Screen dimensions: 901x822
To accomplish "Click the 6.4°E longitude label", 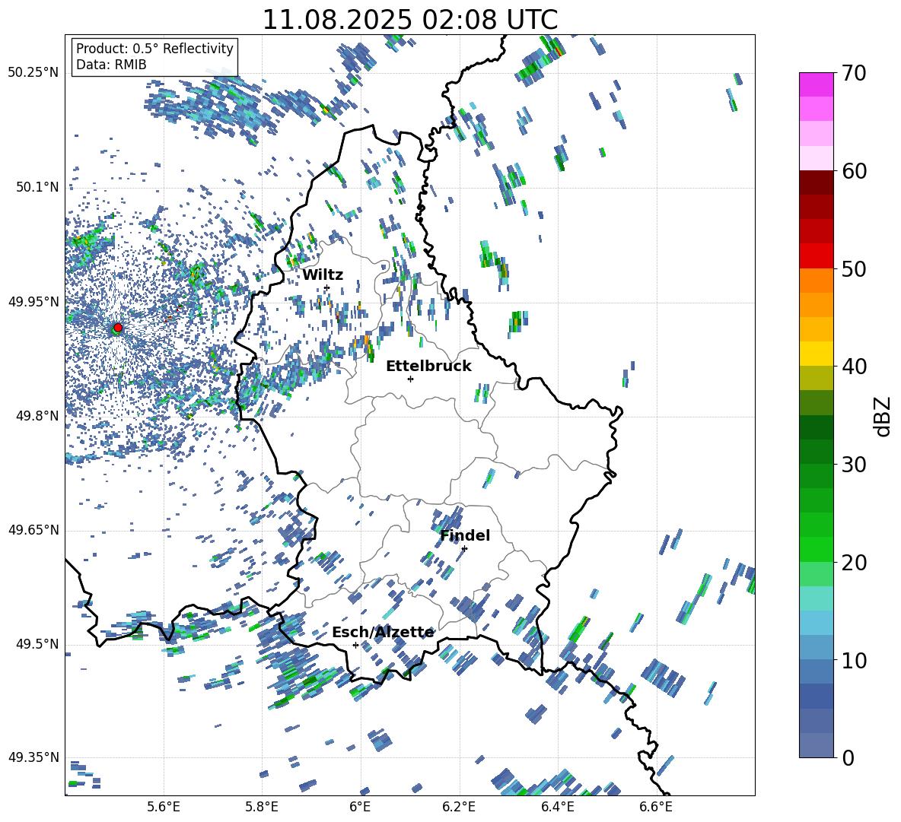I will pos(557,807).
